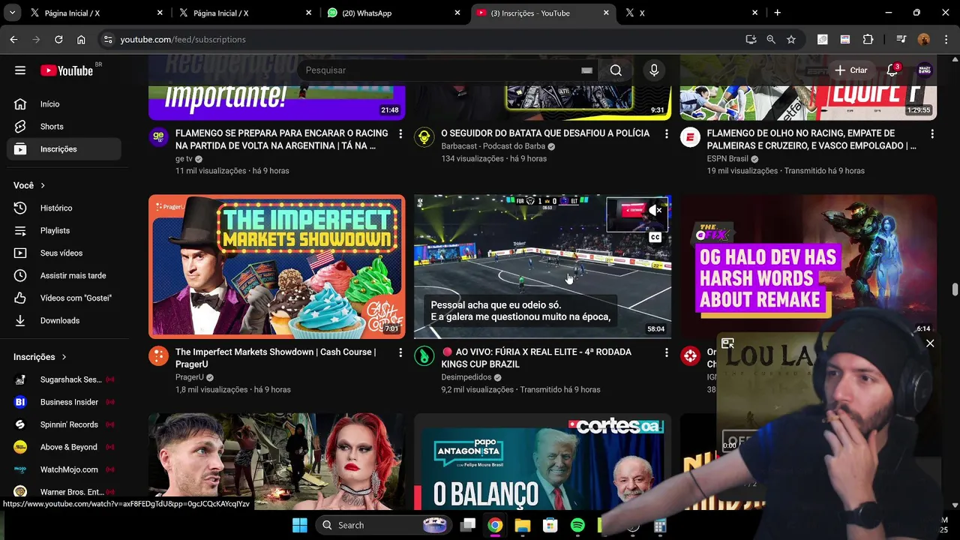Open The Imperfect Markets Showdown thumbnail
This screenshot has width=960, height=540.
tap(277, 266)
